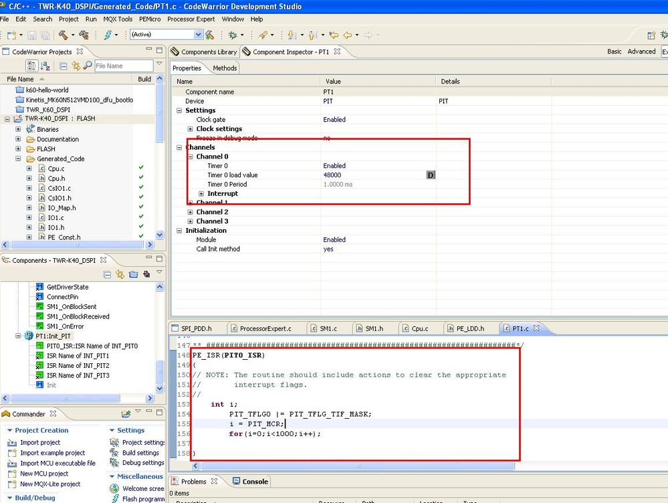Collapse the Initialization group
668x503 pixels.
click(x=179, y=231)
